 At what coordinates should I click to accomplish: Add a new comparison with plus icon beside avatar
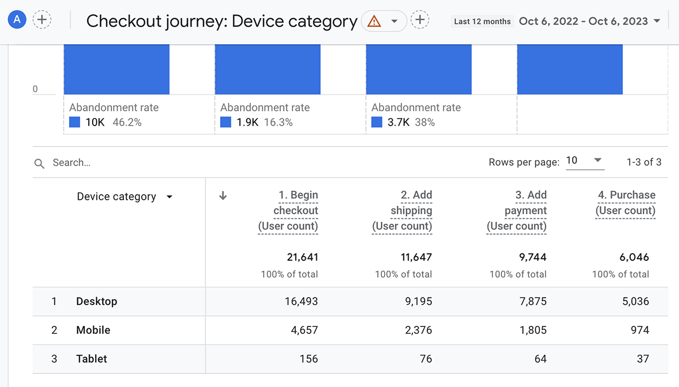click(42, 20)
